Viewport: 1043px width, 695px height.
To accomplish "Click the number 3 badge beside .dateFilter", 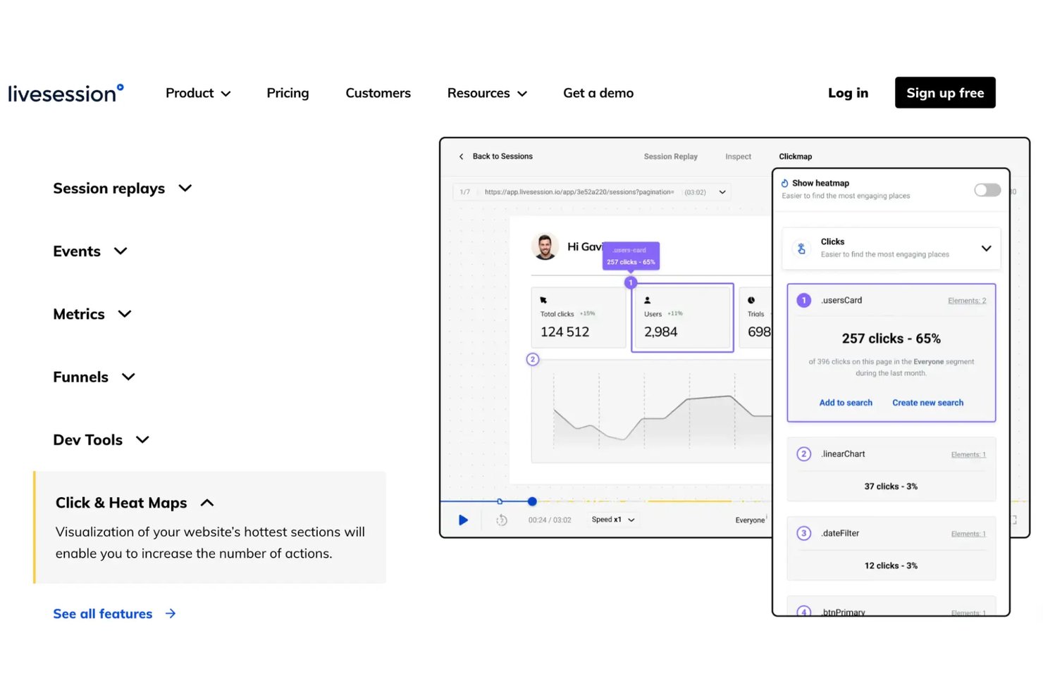I will pyautogui.click(x=803, y=533).
